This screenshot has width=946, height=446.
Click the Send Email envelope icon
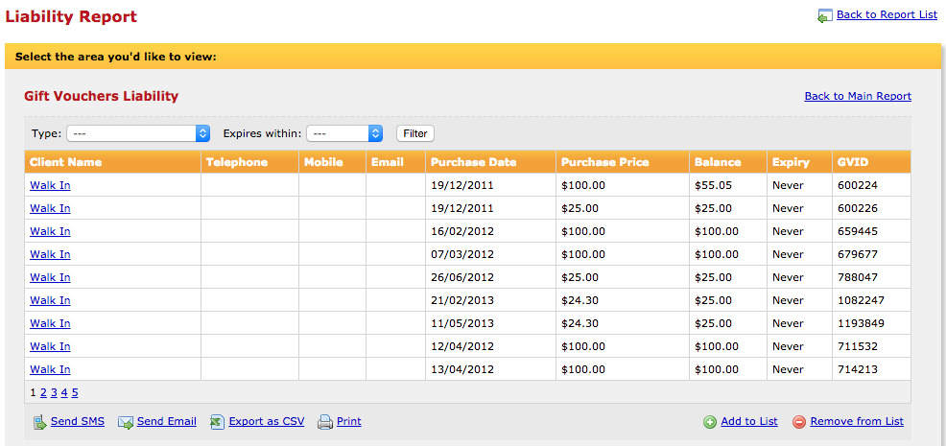(x=126, y=422)
